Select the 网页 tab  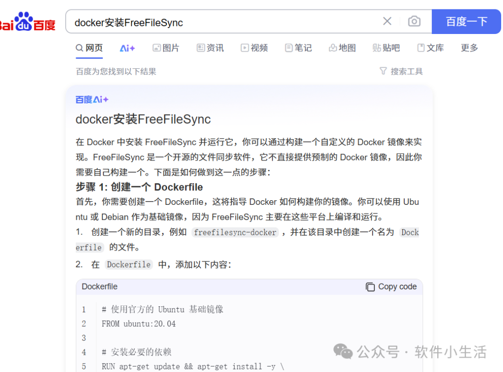pyautogui.click(x=89, y=48)
